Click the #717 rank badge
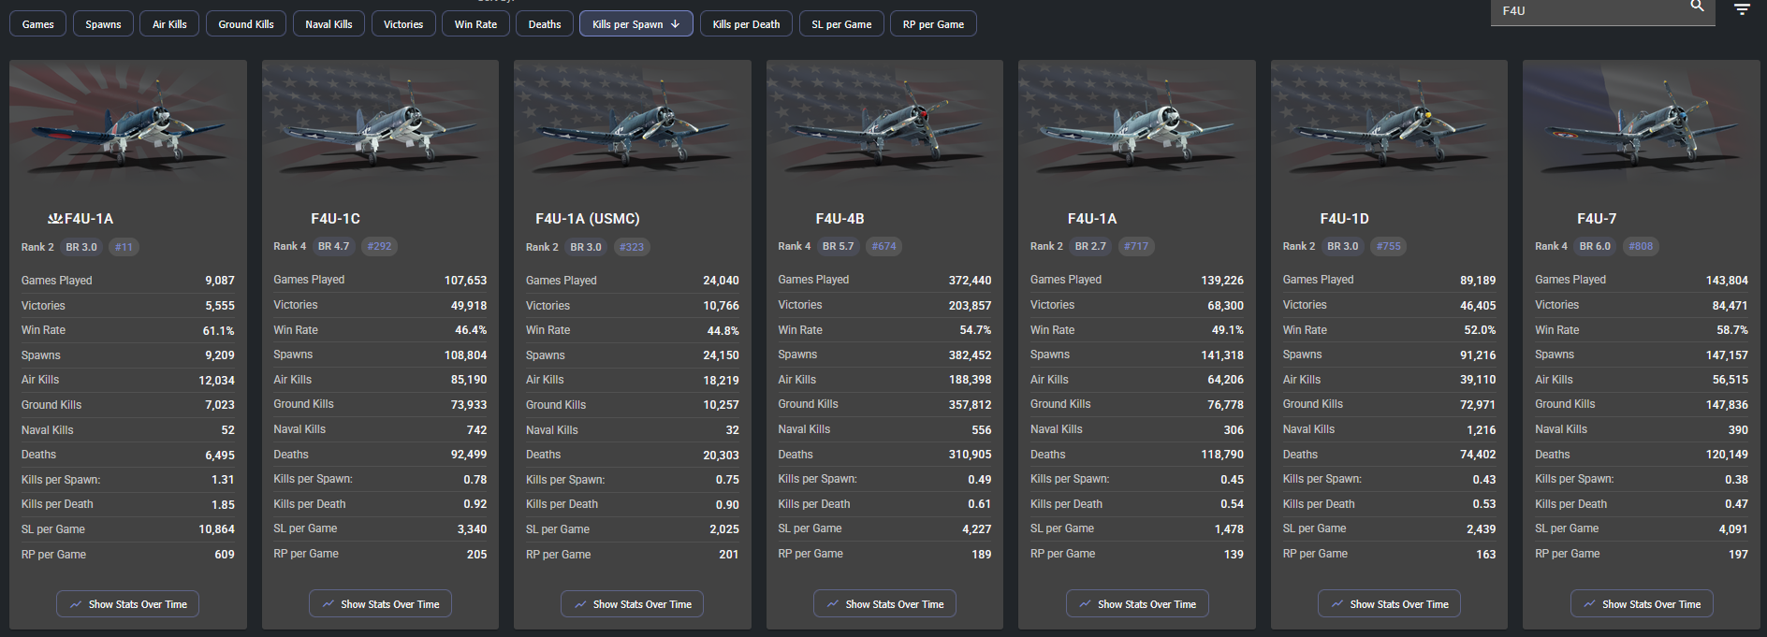The width and height of the screenshot is (1767, 637). 1136,246
